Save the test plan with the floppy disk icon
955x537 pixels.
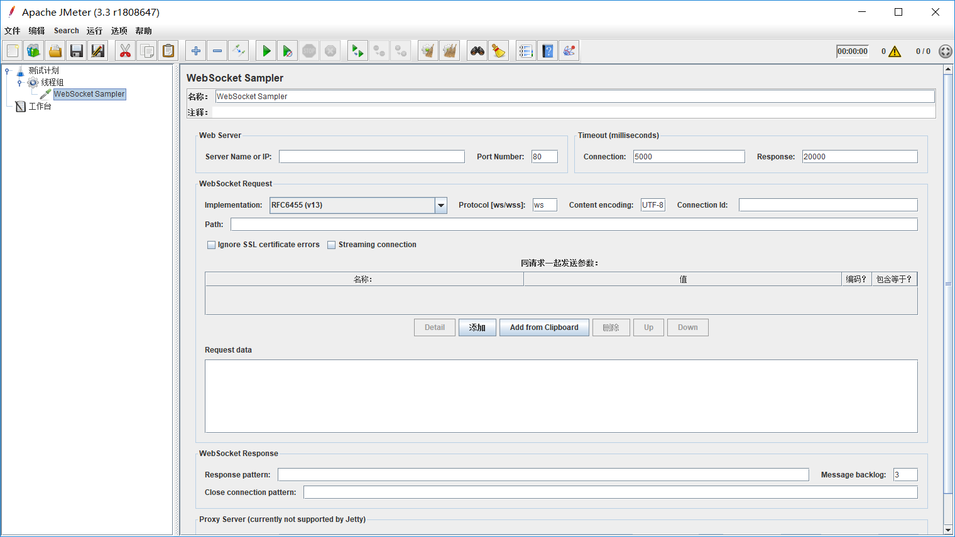point(77,51)
